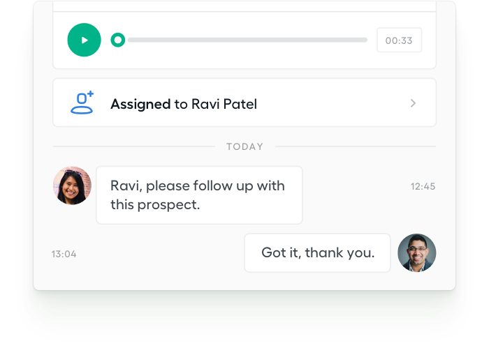This screenshot has height=357, width=489.
Task: Play the voicemail recording
Action: 85,40
